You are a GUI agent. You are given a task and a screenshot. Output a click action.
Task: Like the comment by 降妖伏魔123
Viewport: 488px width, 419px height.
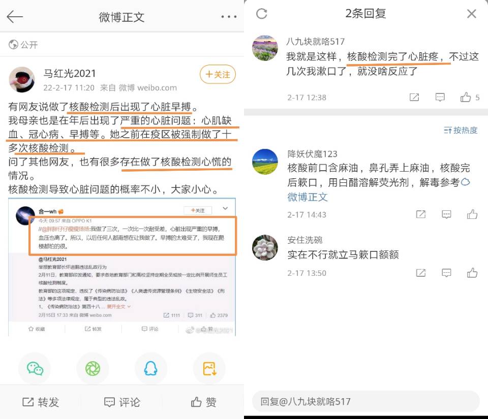coord(472,214)
